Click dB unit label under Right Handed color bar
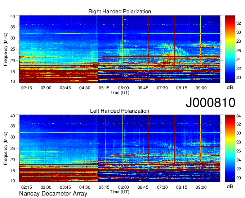The height and width of the screenshot is (198, 245). [230, 87]
